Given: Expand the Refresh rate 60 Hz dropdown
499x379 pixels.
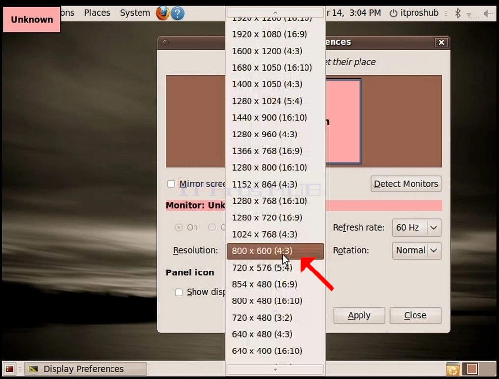Looking at the screenshot, I should pyautogui.click(x=416, y=227).
